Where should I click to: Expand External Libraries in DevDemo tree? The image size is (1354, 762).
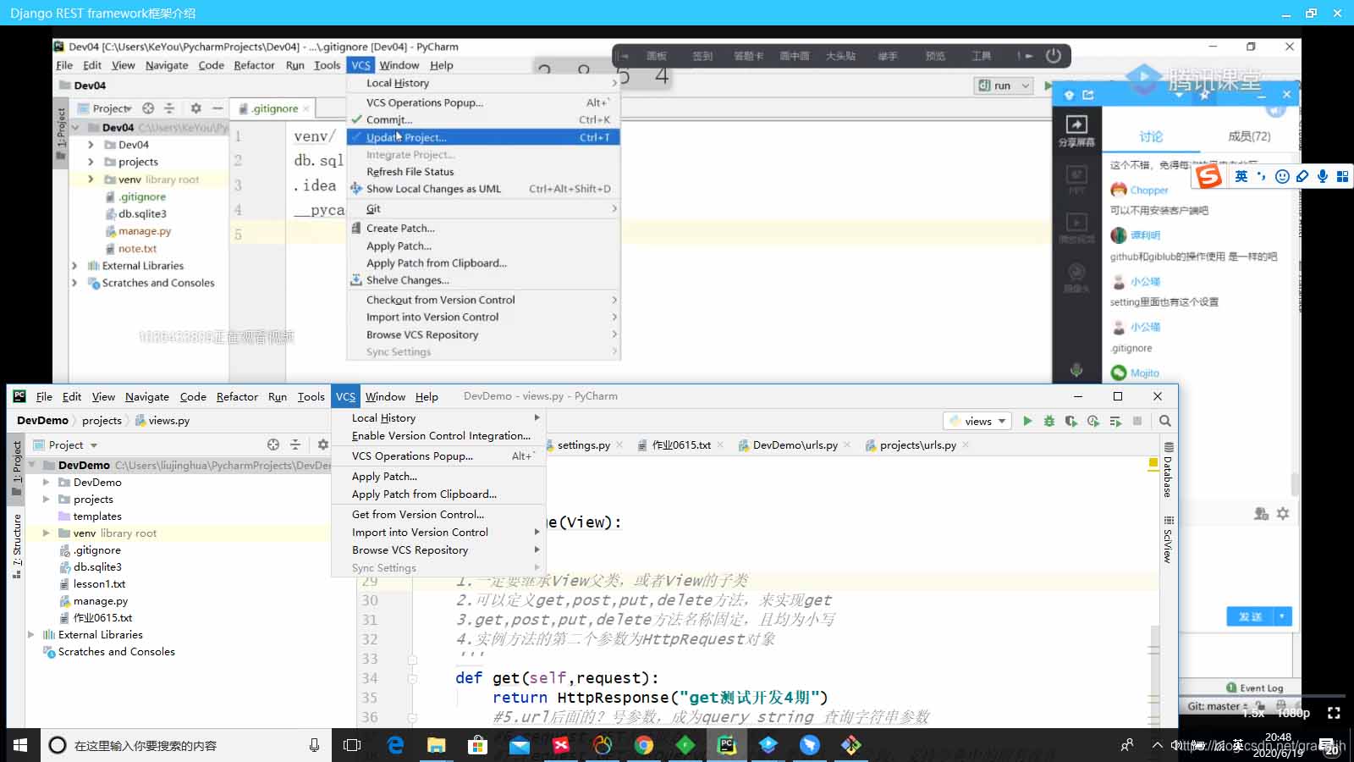[x=31, y=635]
